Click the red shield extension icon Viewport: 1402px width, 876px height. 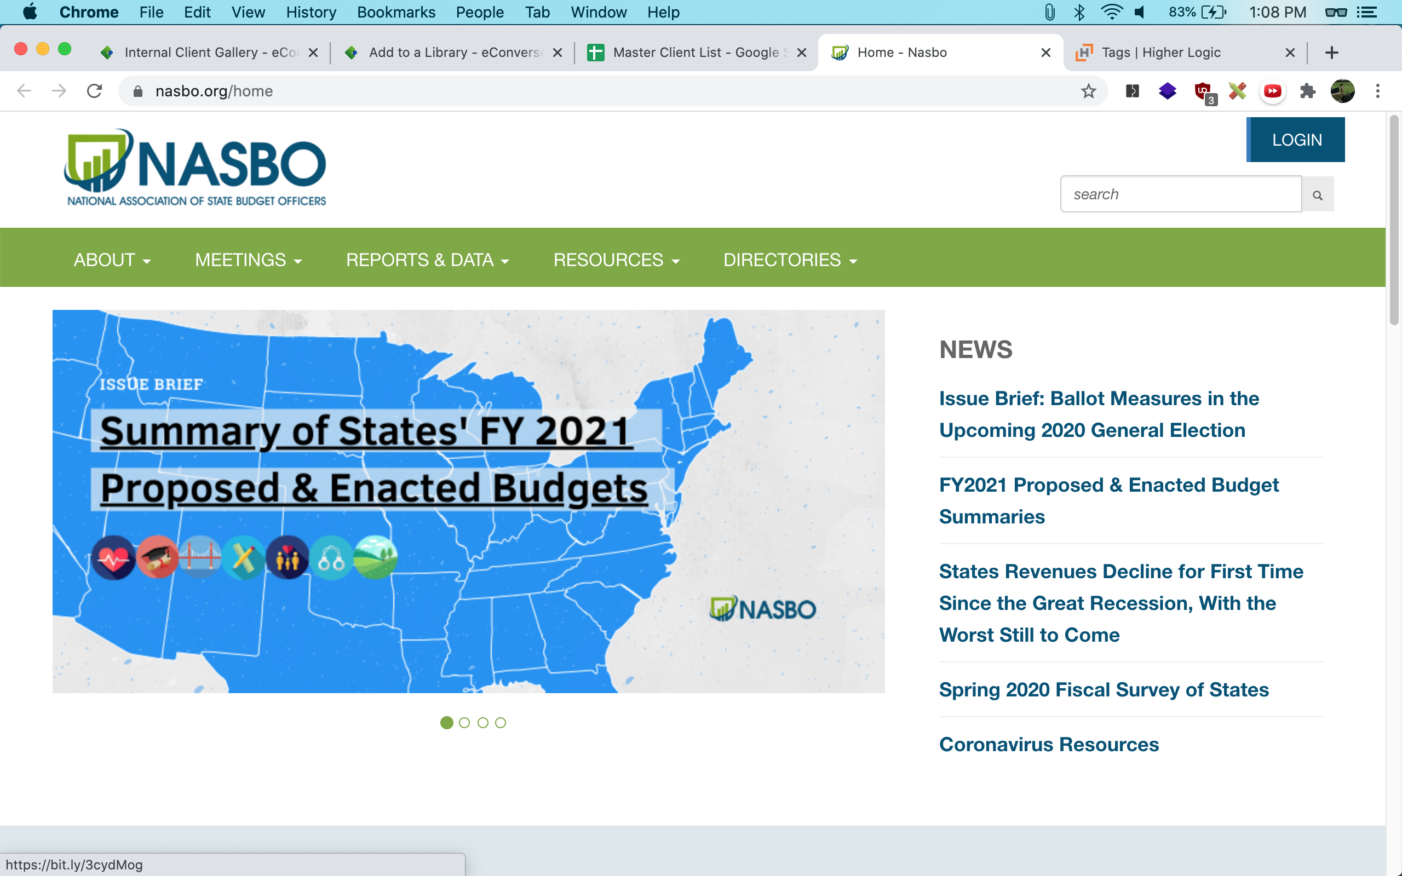click(x=1203, y=91)
